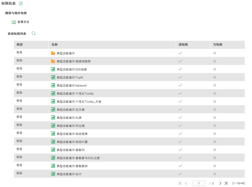Select the 典型功能演示/参数参与SQL过滤 entry
The width and height of the screenshot is (252, 187).
pos(78,158)
